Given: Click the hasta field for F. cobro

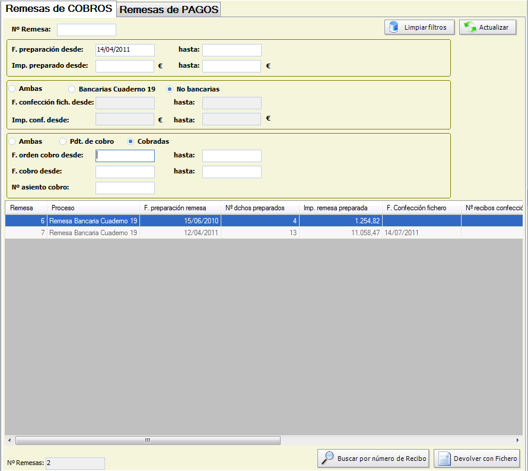Looking at the screenshot, I should click(232, 172).
